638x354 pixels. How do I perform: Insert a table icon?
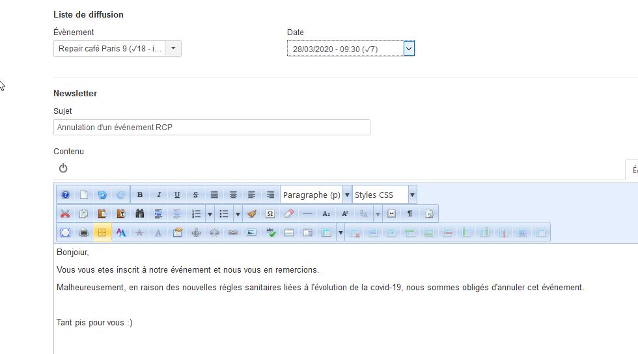(x=326, y=233)
